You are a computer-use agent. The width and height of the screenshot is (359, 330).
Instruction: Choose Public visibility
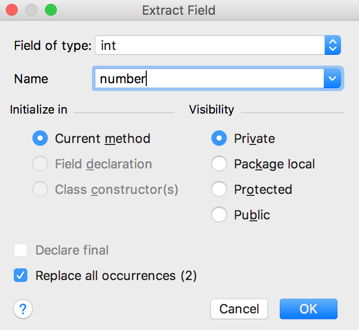[219, 214]
